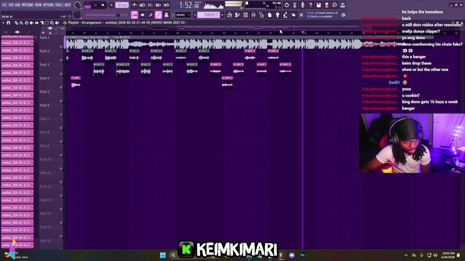Open the project picker pages icon

269,15
